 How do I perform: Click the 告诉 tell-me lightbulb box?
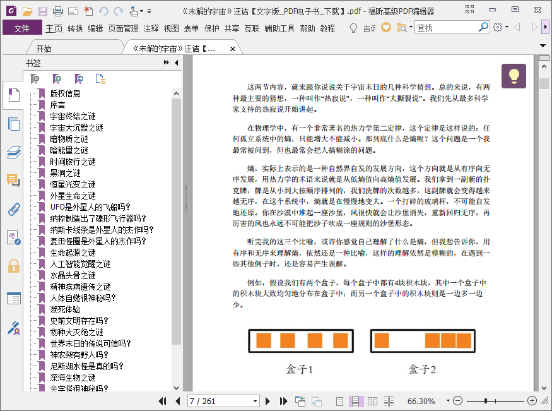pos(363,28)
